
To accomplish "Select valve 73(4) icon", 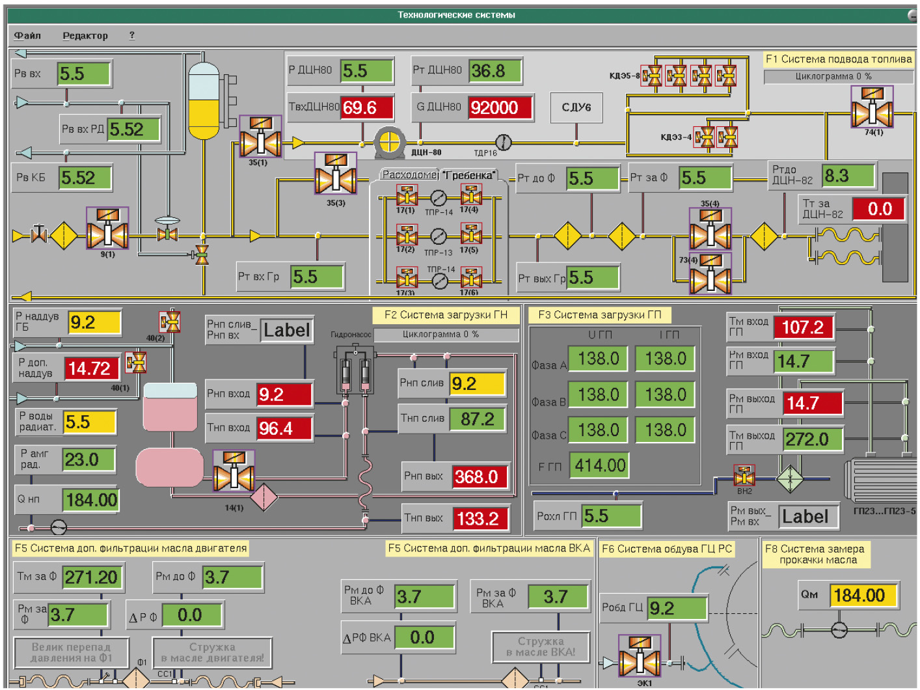I will click(710, 273).
